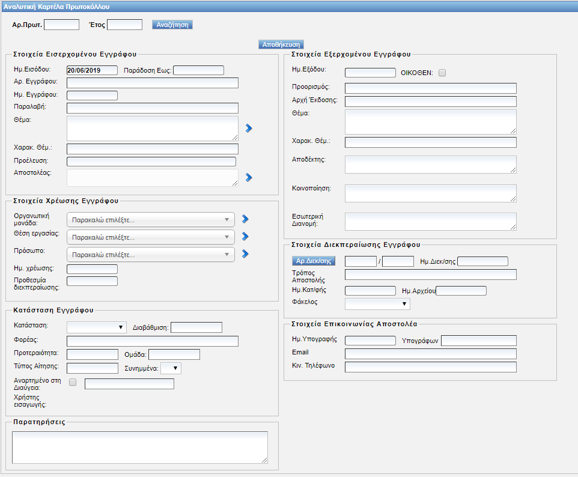Enable the Αναρτημένο στη Διαύγεια checkbox
The width and height of the screenshot is (578, 477).
click(73, 382)
